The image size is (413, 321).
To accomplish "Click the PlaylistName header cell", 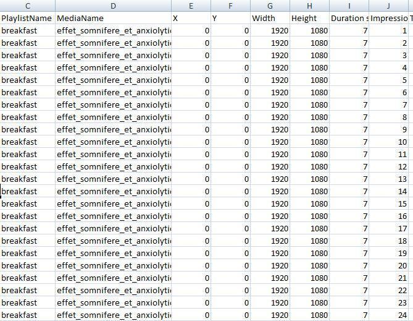I will click(x=28, y=18).
